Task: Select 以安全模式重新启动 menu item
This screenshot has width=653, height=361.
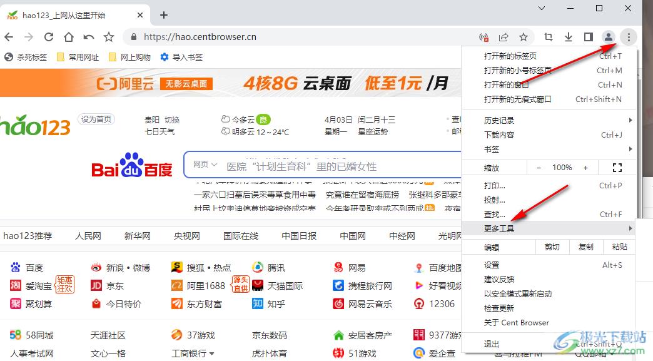Action: point(549,294)
